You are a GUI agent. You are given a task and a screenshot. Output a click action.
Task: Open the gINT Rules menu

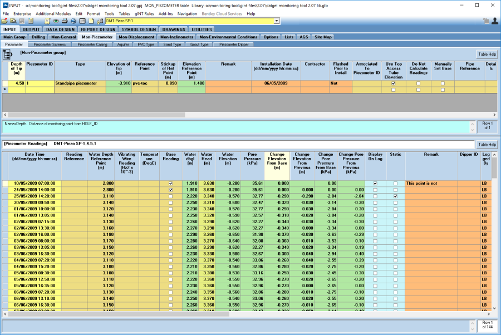(144, 13)
